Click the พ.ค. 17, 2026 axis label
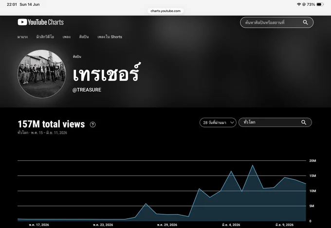Image resolution: width=331 pixels, height=228 pixels. tap(39, 225)
